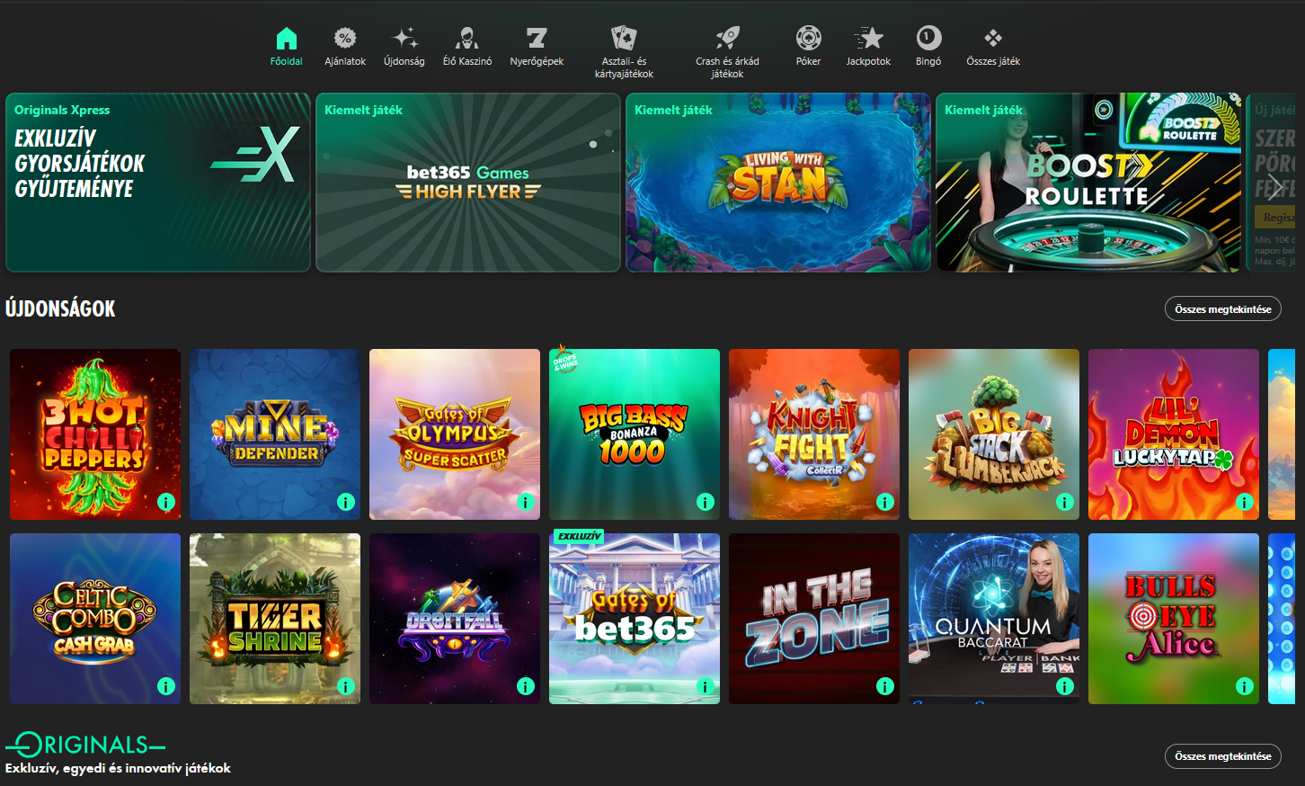Image resolution: width=1305 pixels, height=786 pixels.
Task: Open the Boost Roulette featured banner
Action: coord(1088,183)
